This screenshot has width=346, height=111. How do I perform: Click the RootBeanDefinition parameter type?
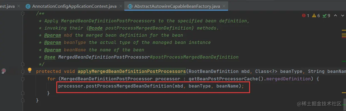213,72
